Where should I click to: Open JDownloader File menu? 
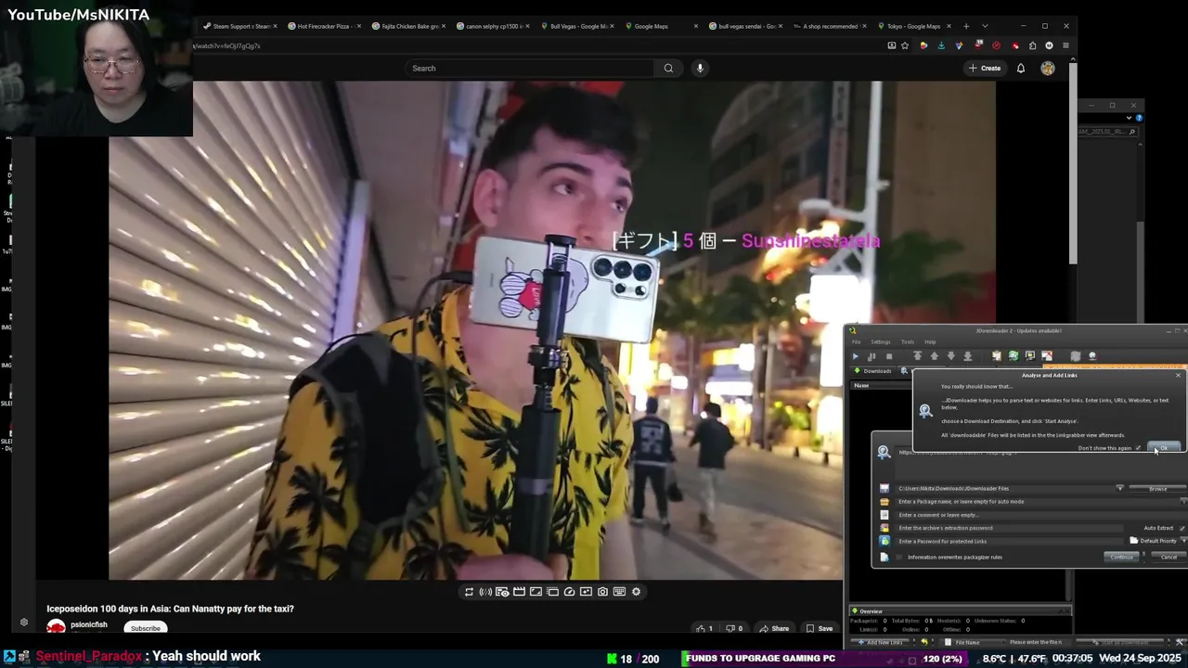pyautogui.click(x=856, y=341)
